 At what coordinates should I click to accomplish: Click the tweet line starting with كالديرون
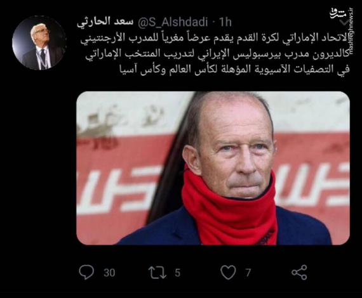point(218,55)
